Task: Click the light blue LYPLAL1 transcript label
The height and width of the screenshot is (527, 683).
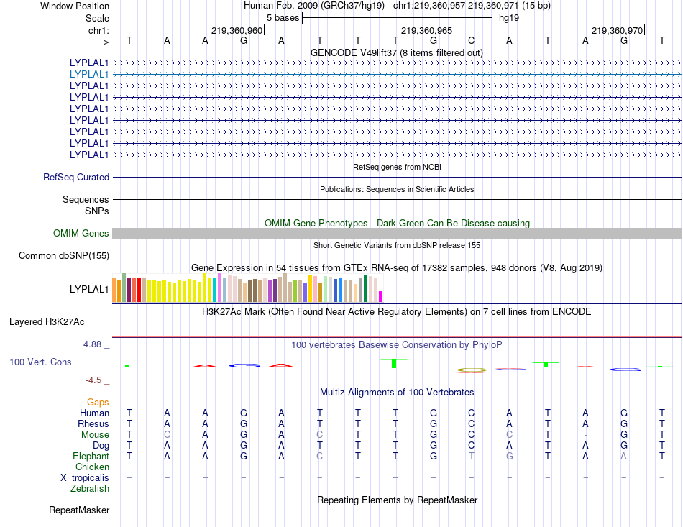Action: [x=89, y=75]
